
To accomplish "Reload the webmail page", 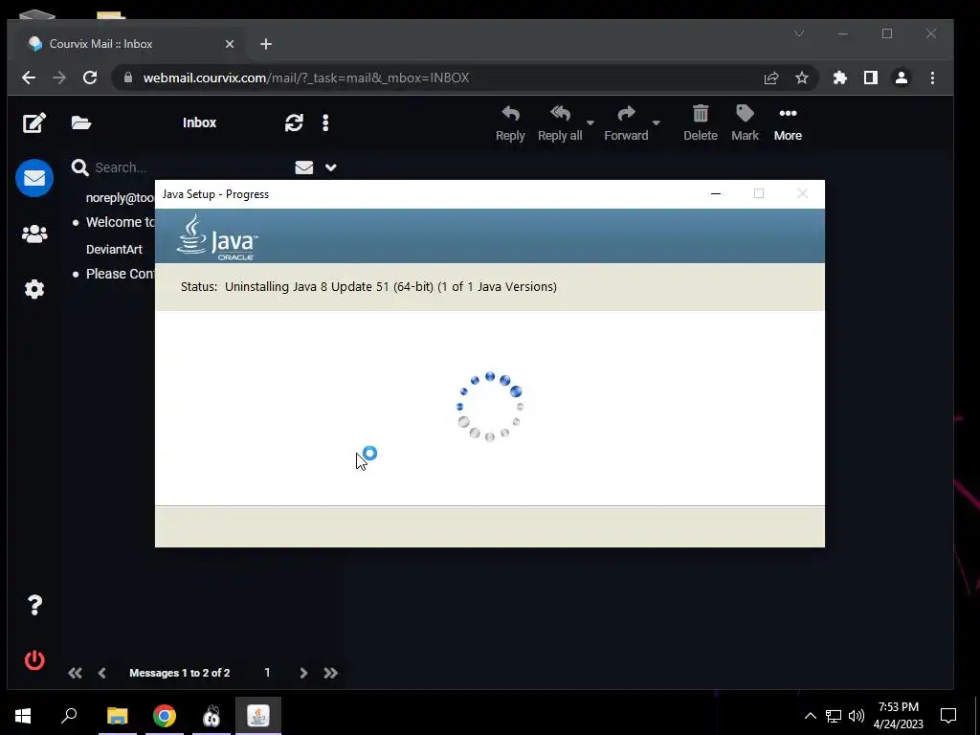I will point(90,78).
